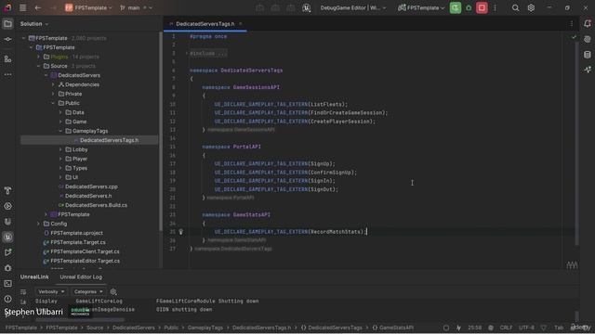Open the Structure tool window icon
Screen dimensions: 595x334
pyautogui.click(x=7, y=59)
